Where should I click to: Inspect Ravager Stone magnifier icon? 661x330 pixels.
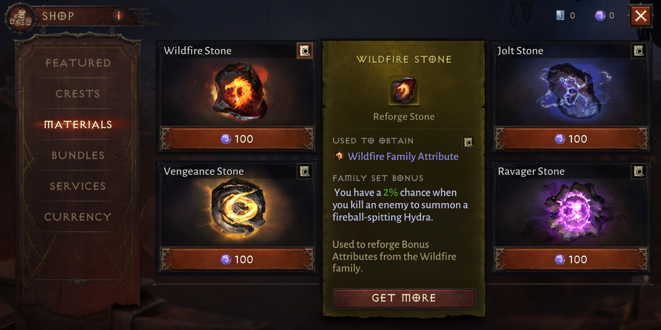tap(639, 171)
